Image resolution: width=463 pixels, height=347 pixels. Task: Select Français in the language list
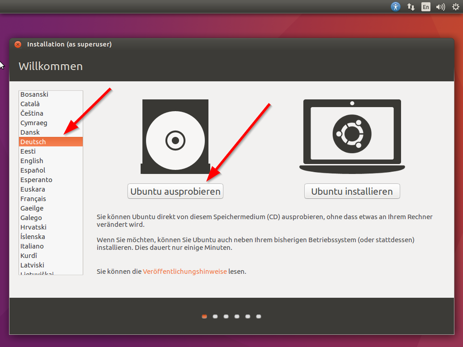click(51, 199)
